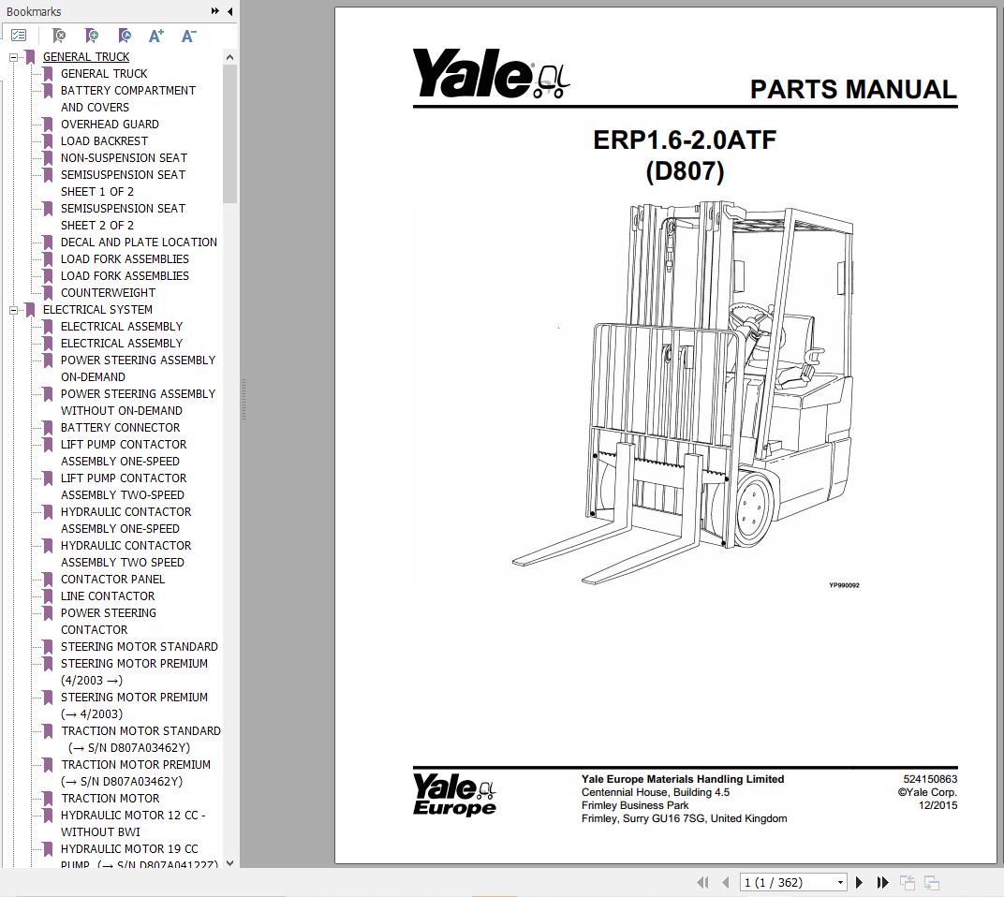
Task: Open SEMISUSPENSION SEAT SHEET 1 OF 2
Action: 123,184
